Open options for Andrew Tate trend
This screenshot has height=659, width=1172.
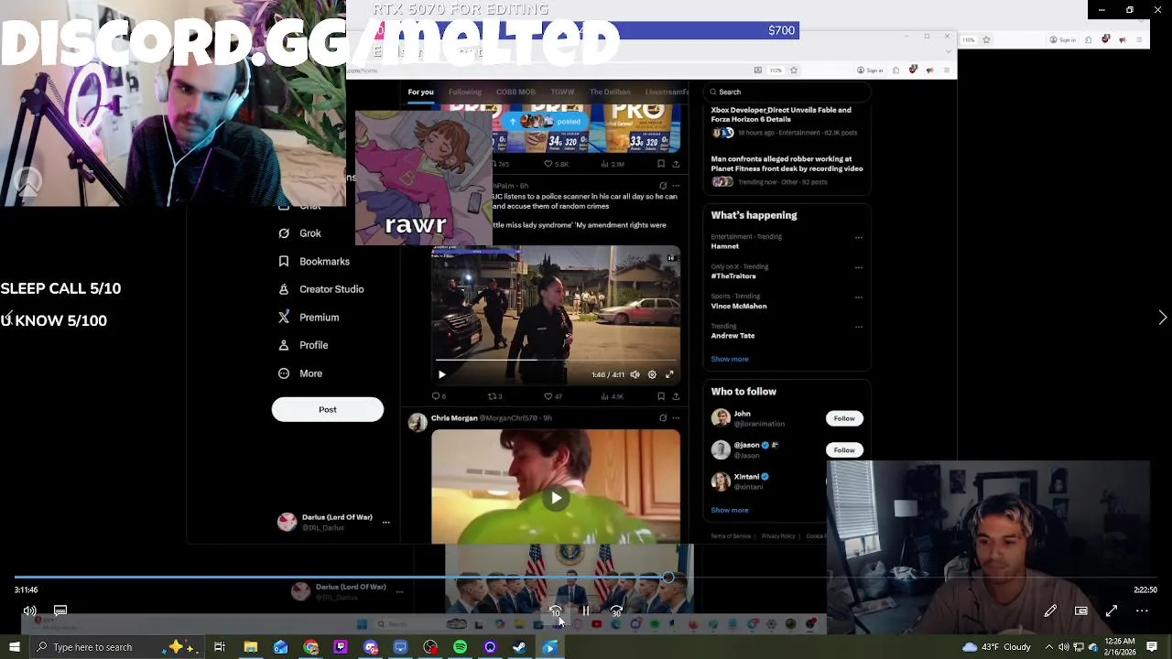pos(859,327)
